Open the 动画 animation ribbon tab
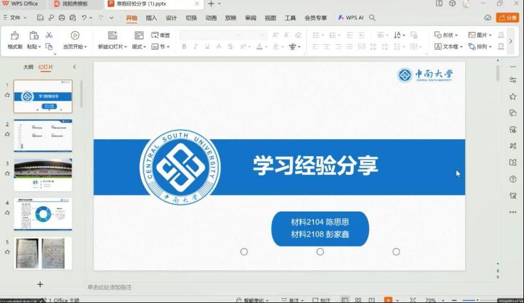 click(x=211, y=18)
